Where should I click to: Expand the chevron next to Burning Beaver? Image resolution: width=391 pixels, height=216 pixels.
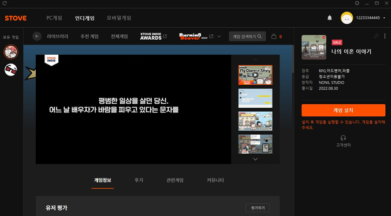tap(219, 36)
